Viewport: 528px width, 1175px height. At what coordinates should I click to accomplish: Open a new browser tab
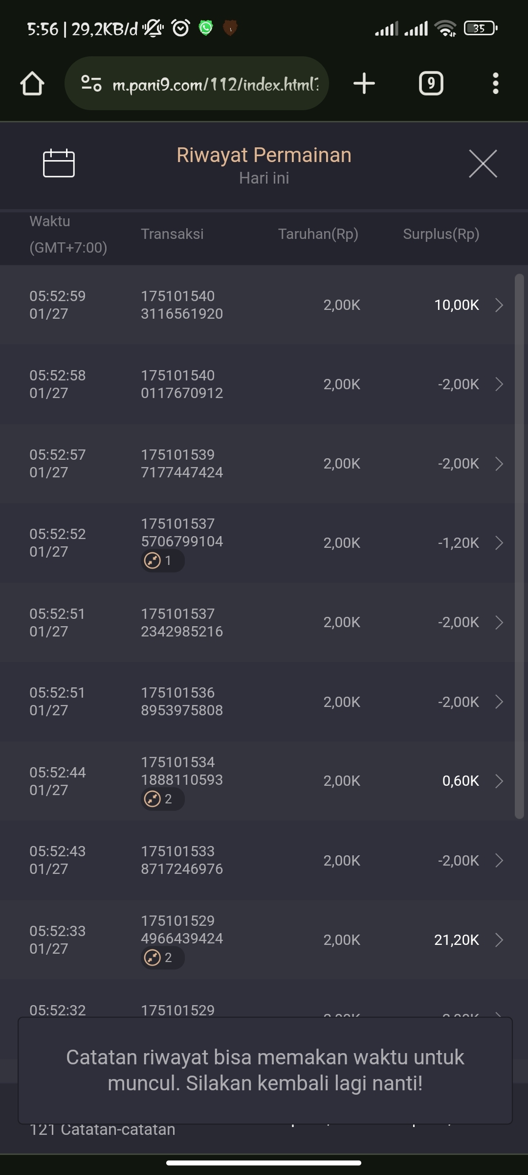364,83
